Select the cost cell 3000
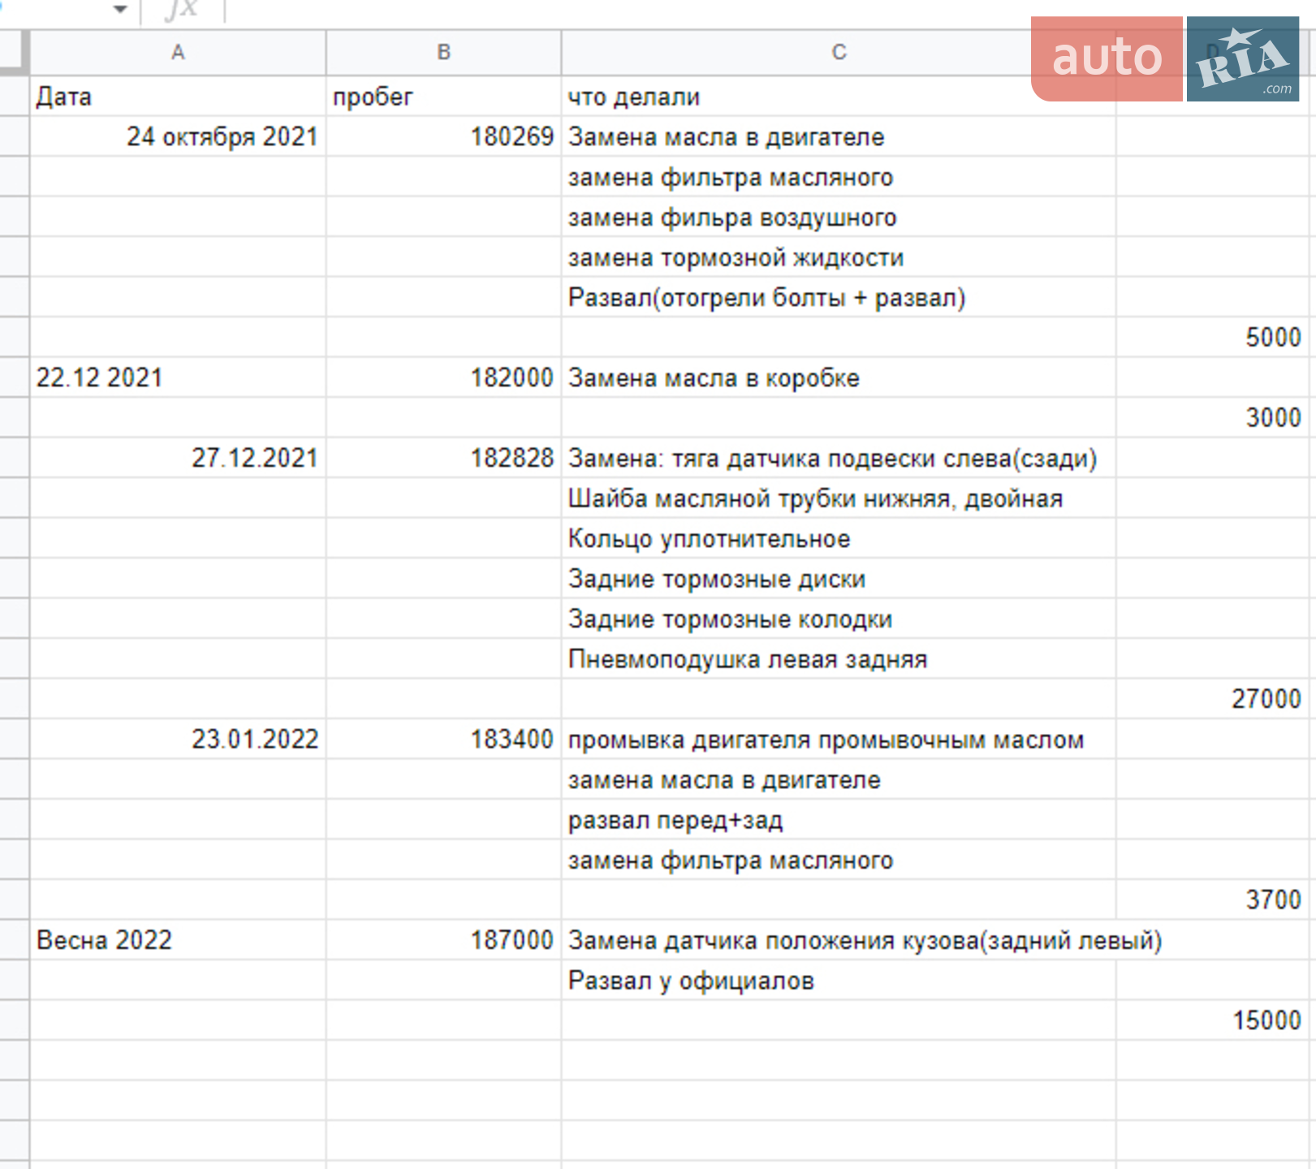Image resolution: width=1316 pixels, height=1169 pixels. pos(1212,417)
